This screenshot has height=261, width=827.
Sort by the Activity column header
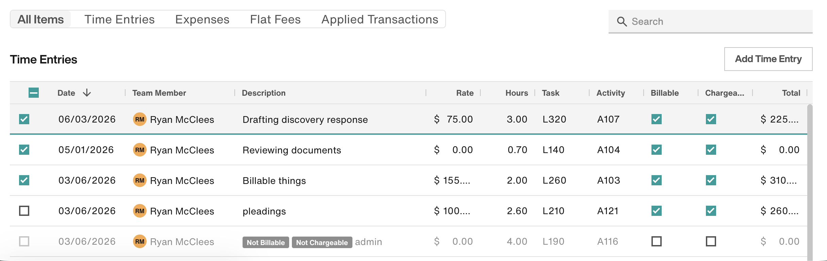click(x=611, y=93)
